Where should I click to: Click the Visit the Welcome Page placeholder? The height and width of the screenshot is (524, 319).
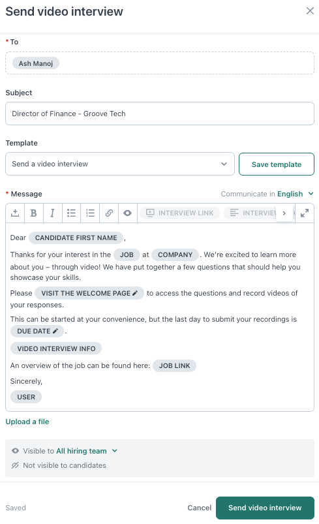[x=89, y=293]
